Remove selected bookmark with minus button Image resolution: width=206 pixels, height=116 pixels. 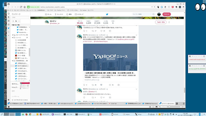[x=19, y=21]
